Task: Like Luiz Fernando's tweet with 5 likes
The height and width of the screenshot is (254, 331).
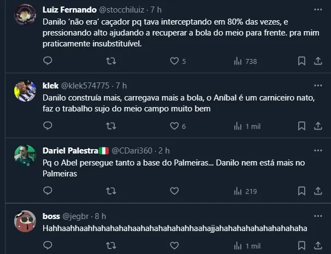Action: [x=174, y=61]
